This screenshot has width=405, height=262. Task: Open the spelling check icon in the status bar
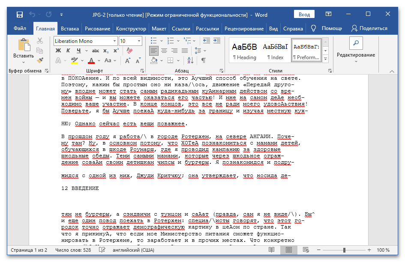pyautogui.click(x=102, y=250)
